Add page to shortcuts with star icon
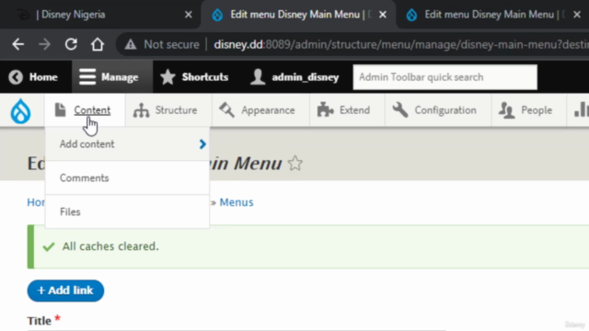Image resolution: width=589 pixels, height=331 pixels. tap(295, 164)
